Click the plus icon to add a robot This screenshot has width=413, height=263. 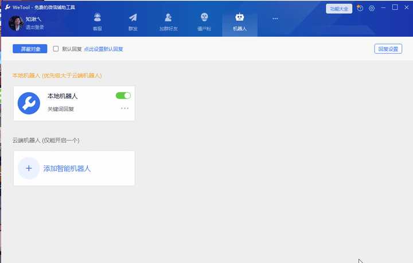[29, 168]
